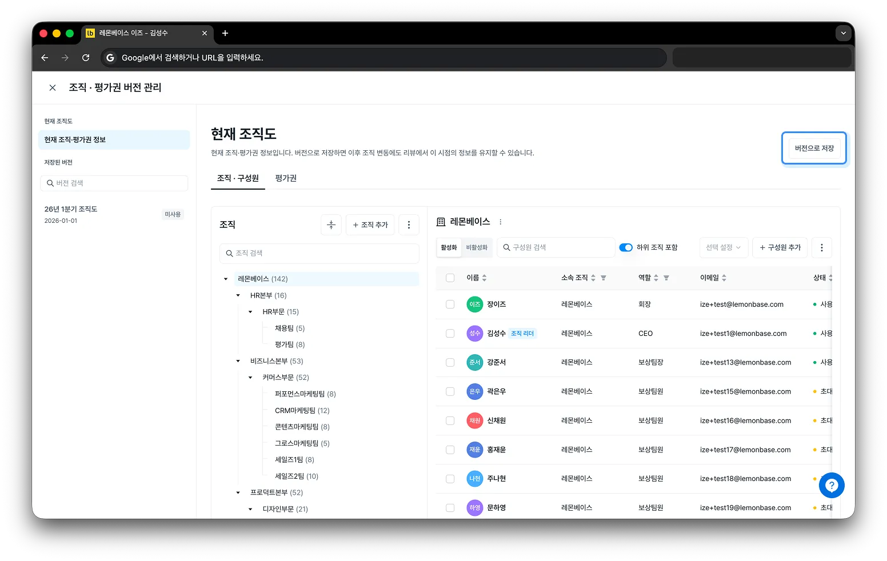This screenshot has height=561, width=887.
Task: Close the 레몬베이스 이즈 browser tab
Action: pos(205,33)
